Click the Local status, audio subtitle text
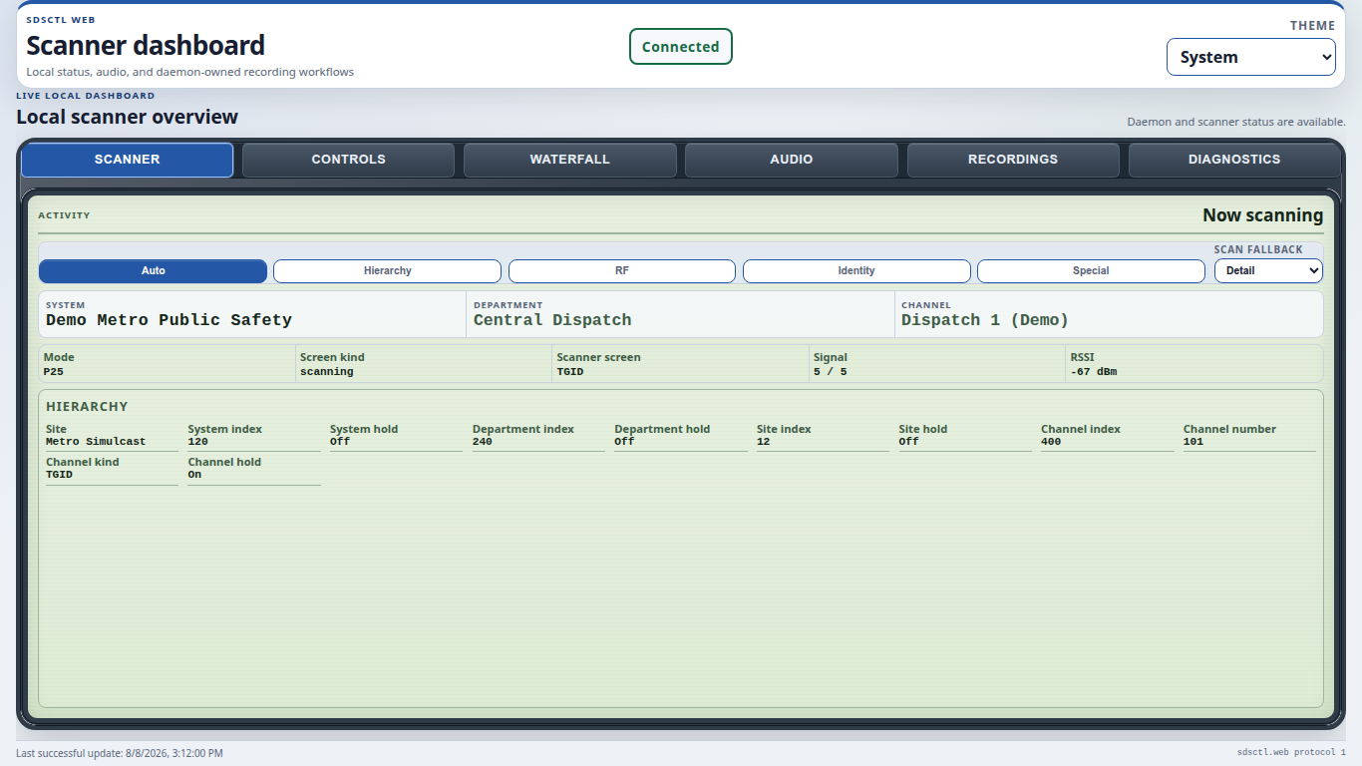This screenshot has width=1362, height=766. (x=189, y=72)
